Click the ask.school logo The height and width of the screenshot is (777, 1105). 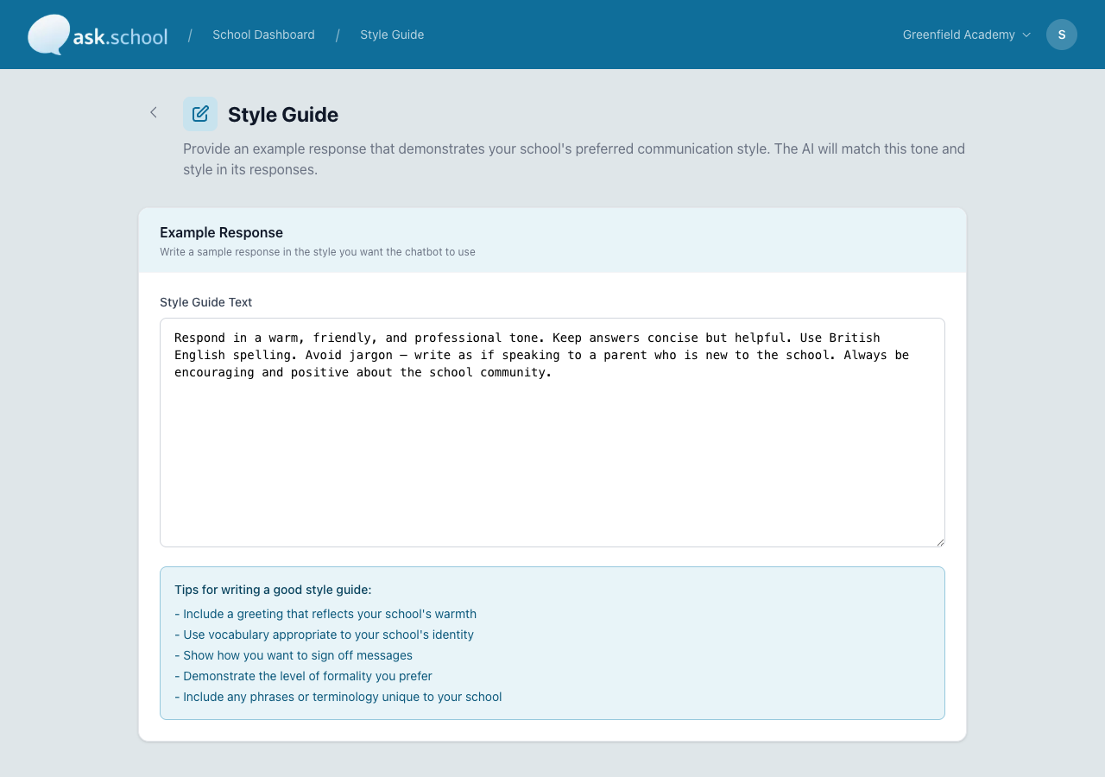(98, 35)
